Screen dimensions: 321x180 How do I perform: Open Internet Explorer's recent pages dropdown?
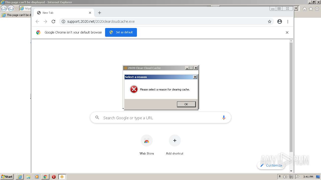17,8
